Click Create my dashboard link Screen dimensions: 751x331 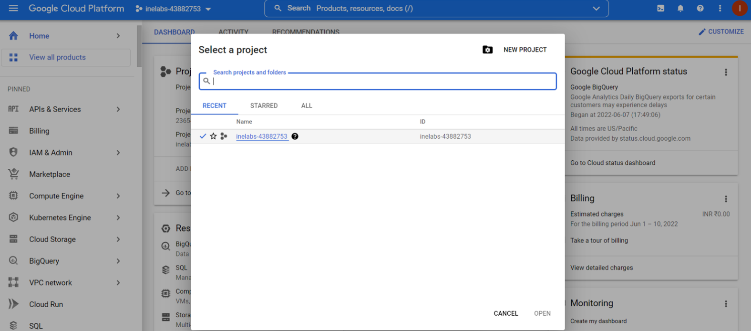click(x=598, y=321)
